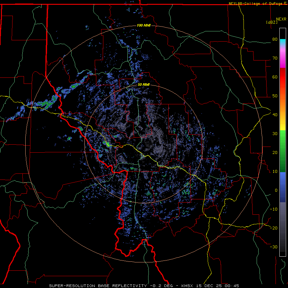Click the -20 value on the dBZ scale

[x=274, y=228]
